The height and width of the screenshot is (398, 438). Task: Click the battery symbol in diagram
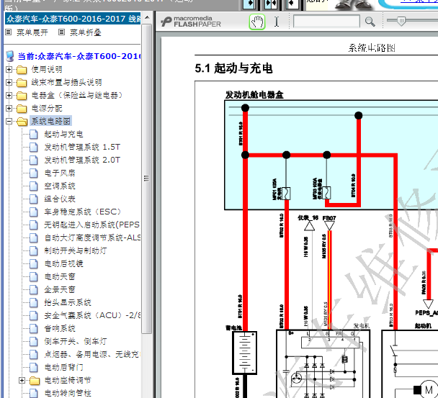tap(245, 353)
